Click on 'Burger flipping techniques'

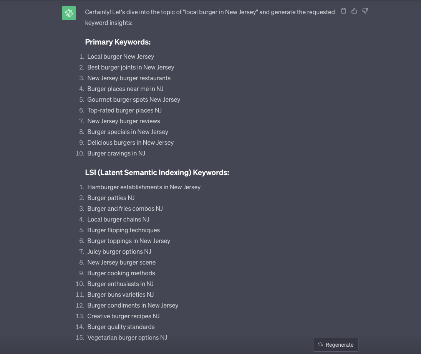pyautogui.click(x=123, y=230)
